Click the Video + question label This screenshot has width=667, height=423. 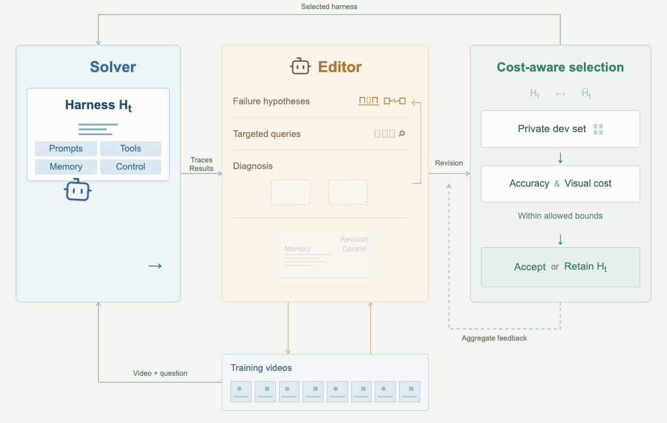pos(160,373)
